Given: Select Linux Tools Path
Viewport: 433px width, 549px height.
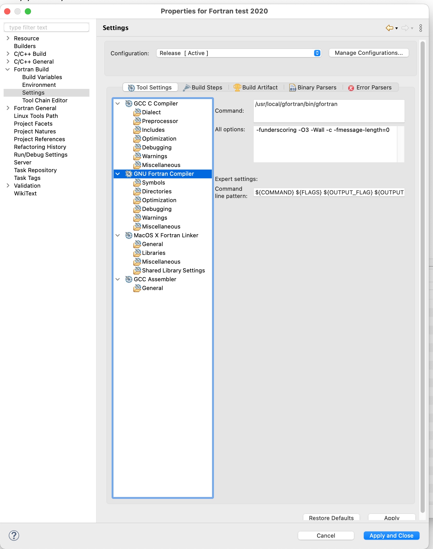Looking at the screenshot, I should [x=36, y=116].
